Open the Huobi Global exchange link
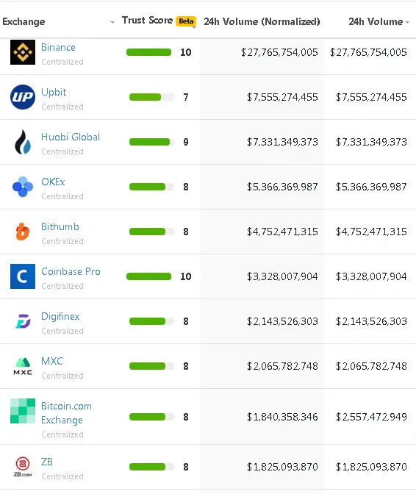The height and width of the screenshot is (494, 416). [x=71, y=137]
